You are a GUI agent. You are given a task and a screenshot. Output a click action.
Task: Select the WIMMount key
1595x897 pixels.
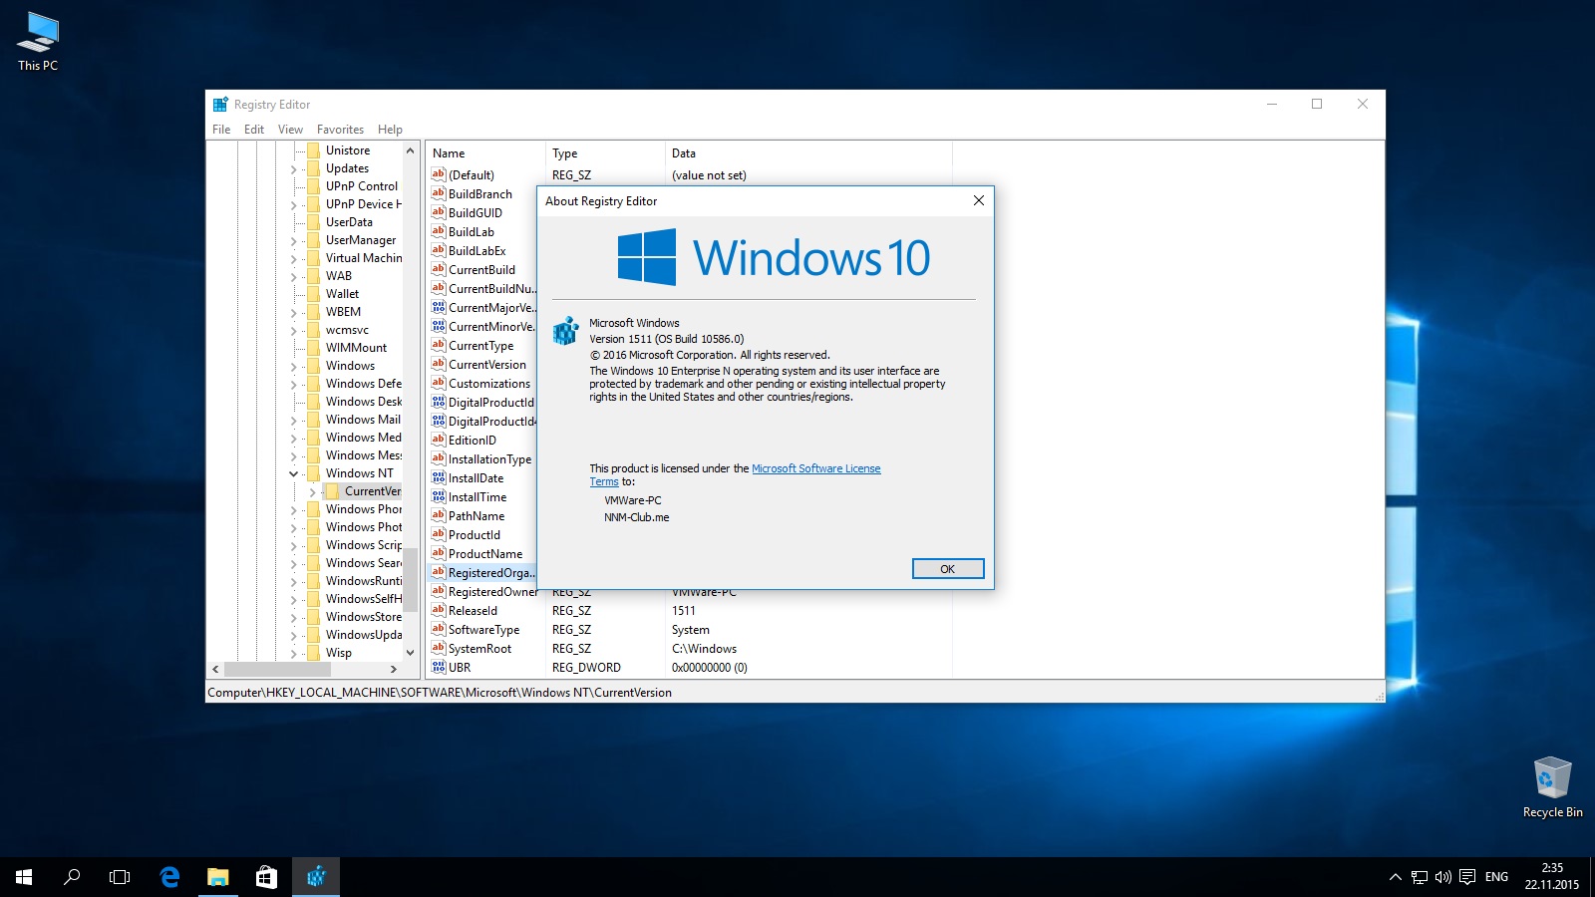click(x=356, y=348)
